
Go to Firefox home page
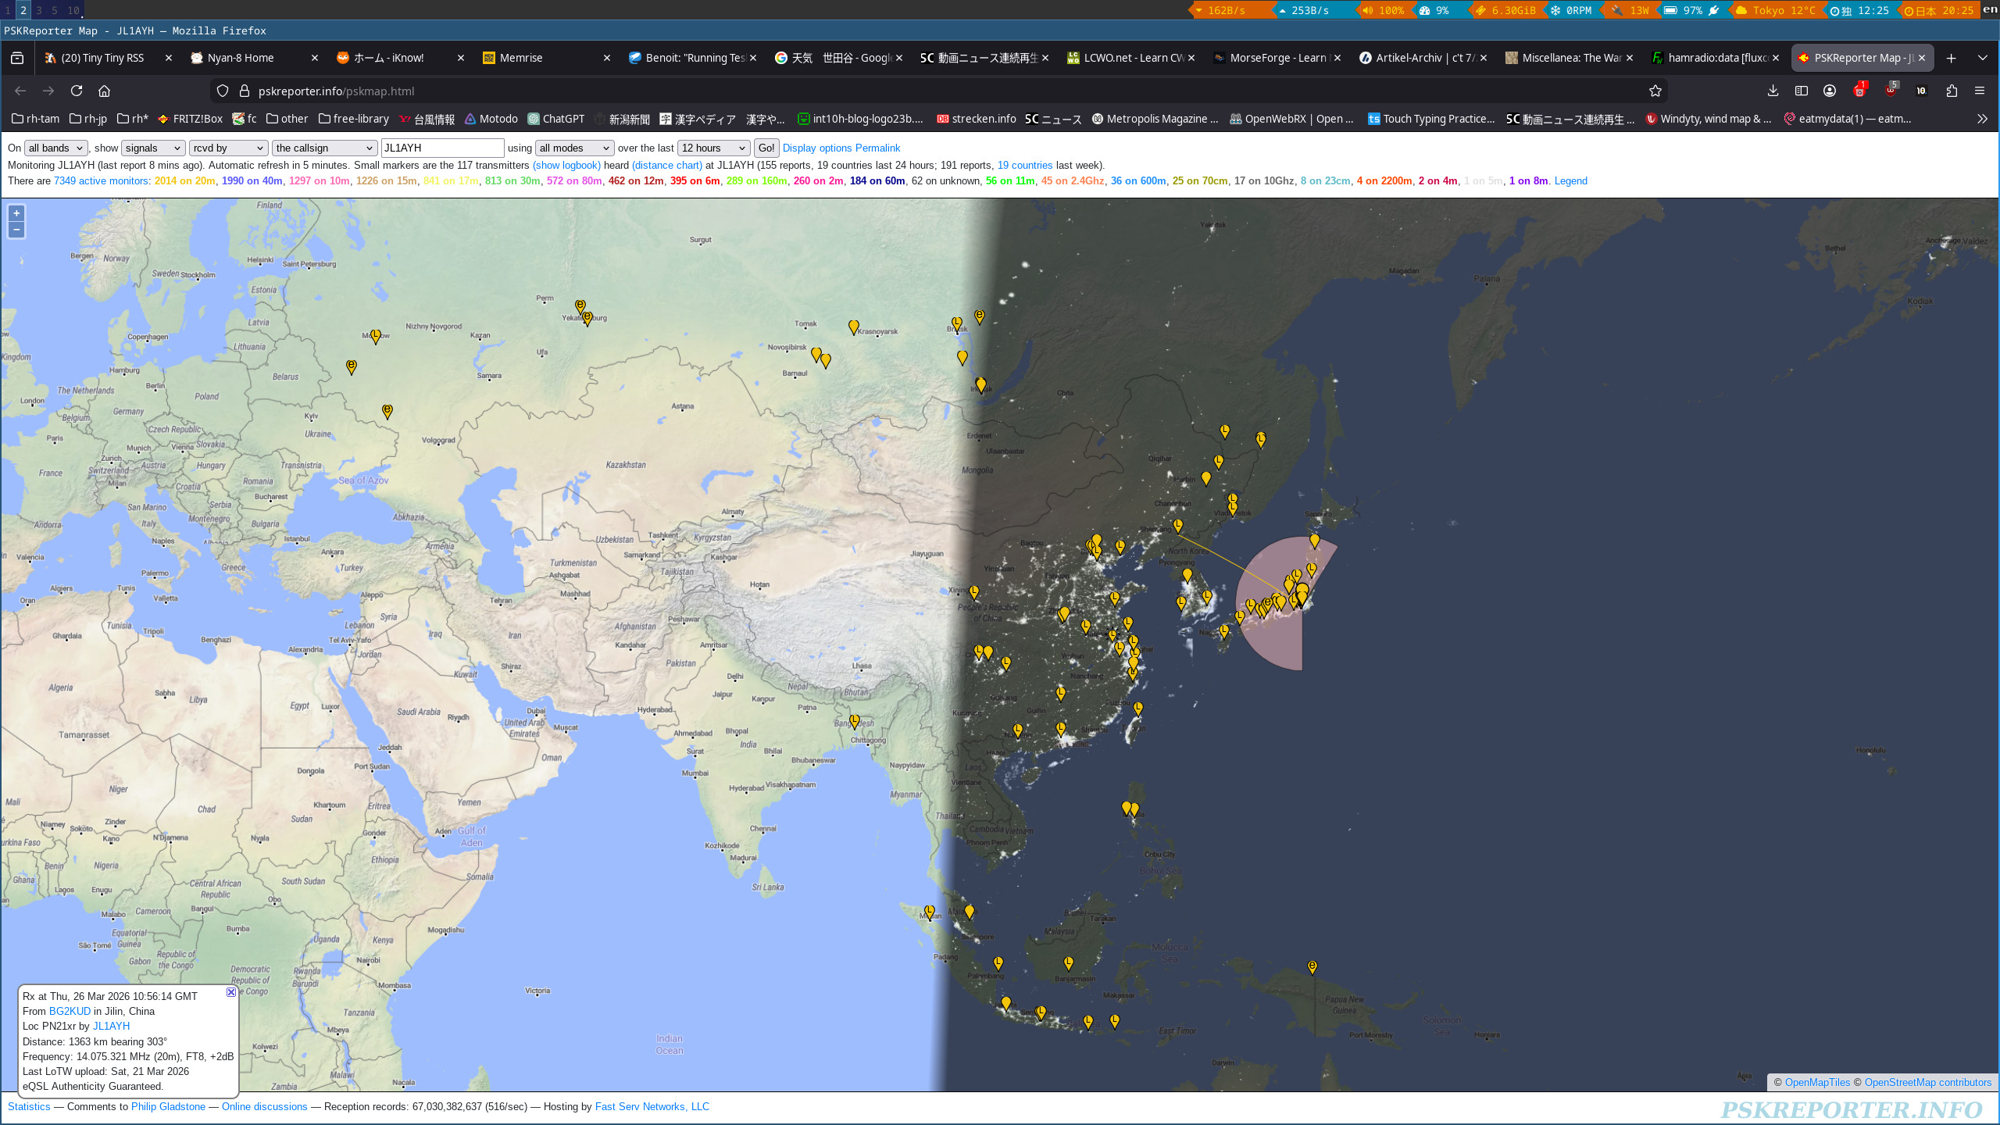[x=104, y=91]
